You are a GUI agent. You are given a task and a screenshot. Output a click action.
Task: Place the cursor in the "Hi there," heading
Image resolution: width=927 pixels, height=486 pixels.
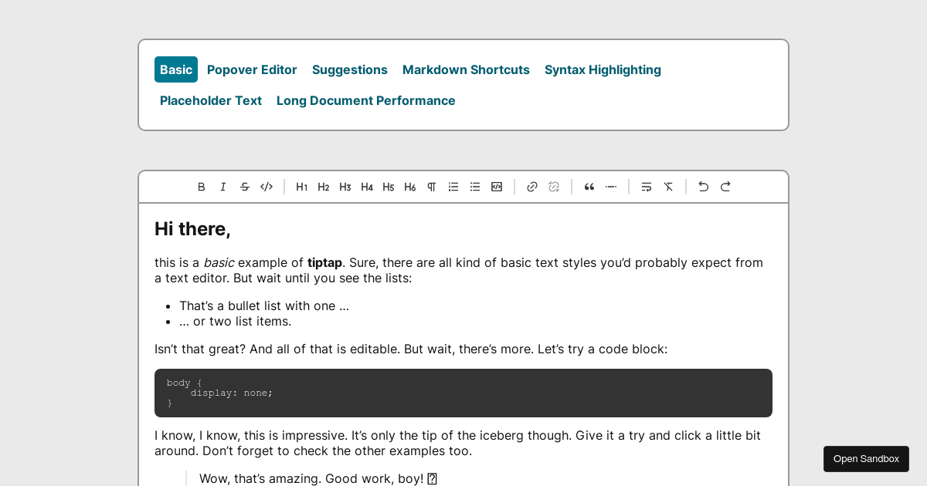(x=192, y=229)
